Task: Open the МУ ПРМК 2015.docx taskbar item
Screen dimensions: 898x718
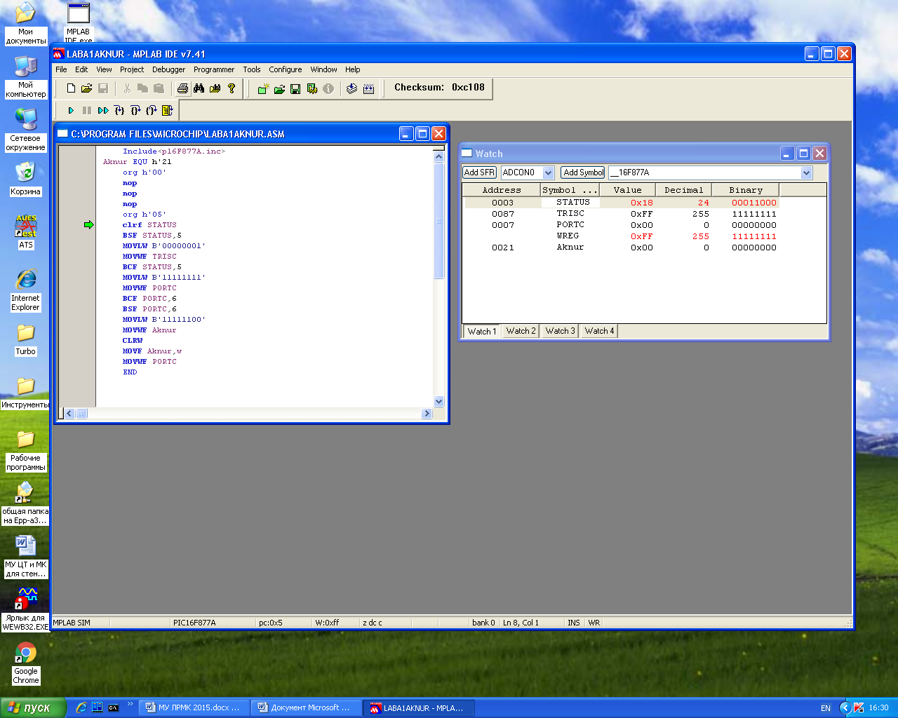Action: (x=192, y=707)
